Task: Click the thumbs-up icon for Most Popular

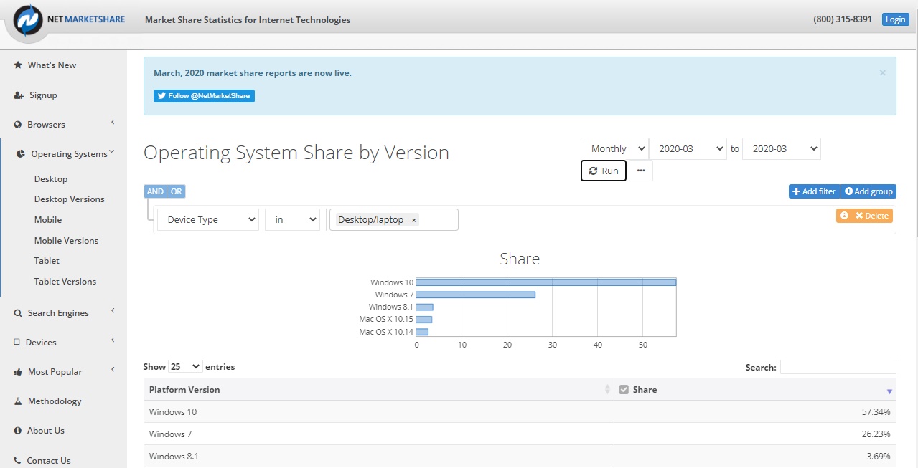Action: [x=18, y=372]
